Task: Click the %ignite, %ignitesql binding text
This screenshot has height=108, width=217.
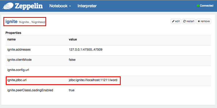Action: [32, 22]
